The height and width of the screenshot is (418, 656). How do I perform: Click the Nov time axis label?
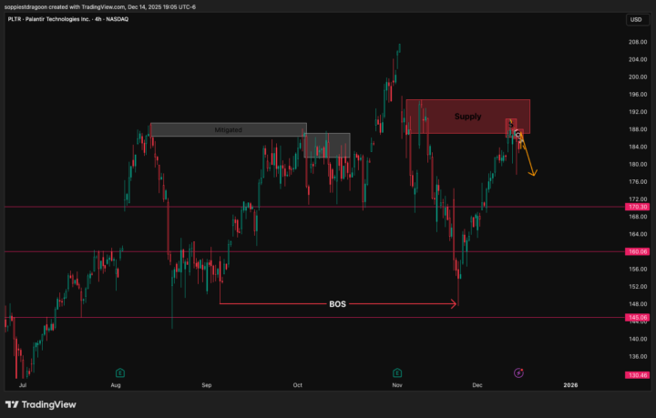click(x=397, y=385)
